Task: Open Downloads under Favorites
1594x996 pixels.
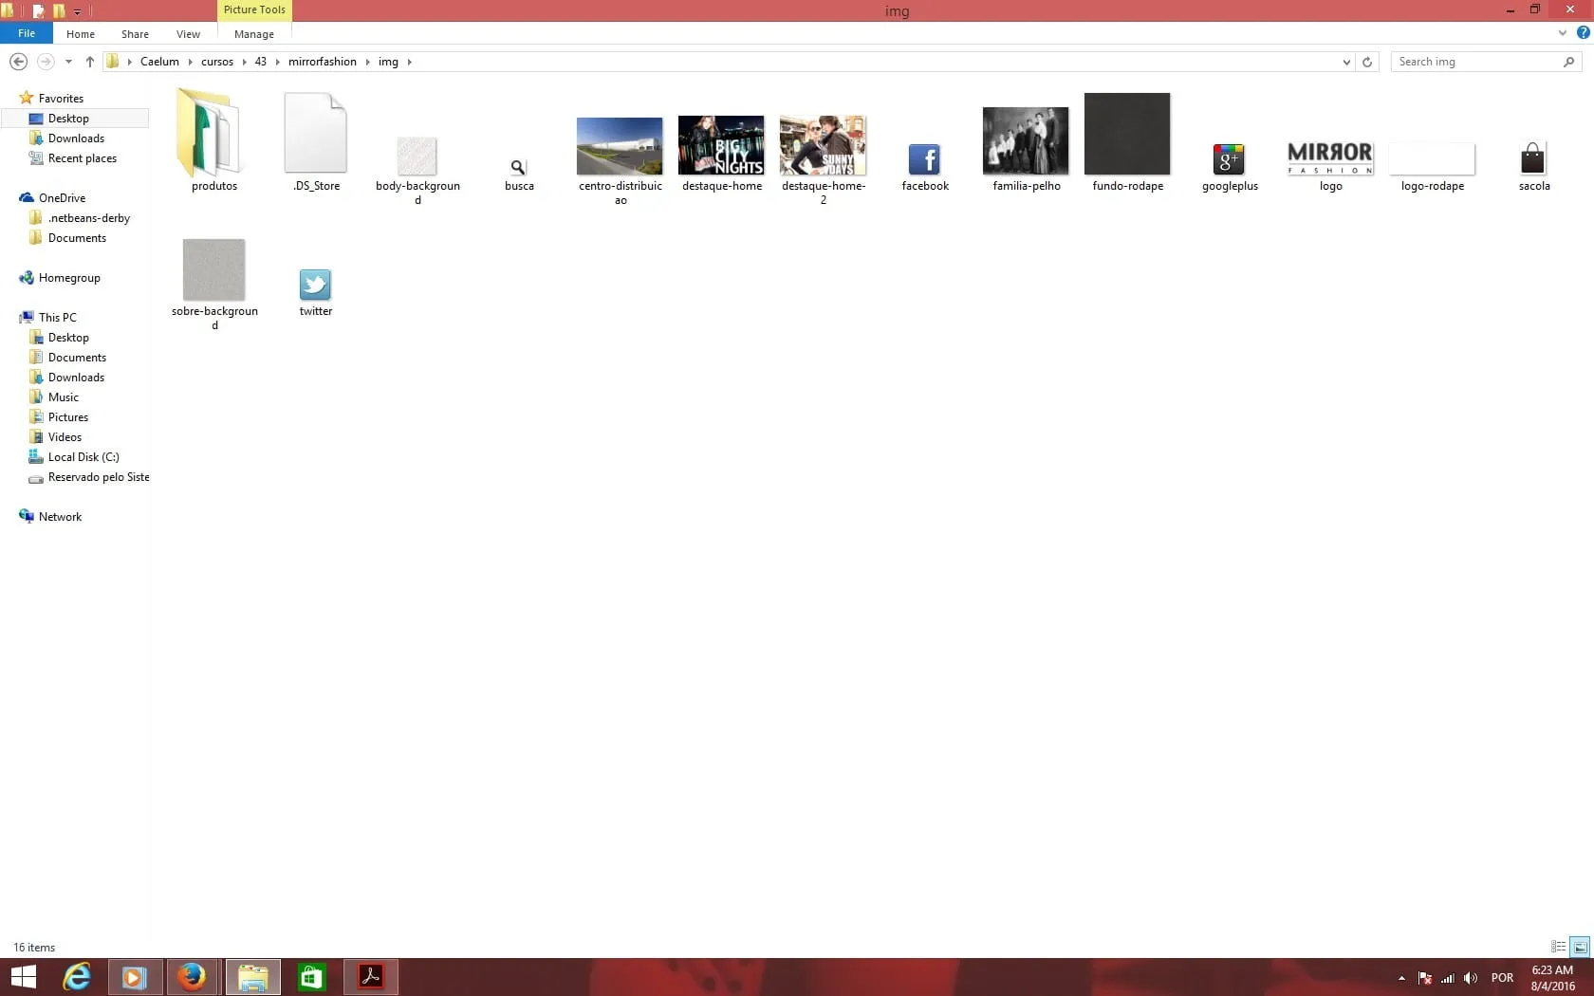Action: click(76, 138)
